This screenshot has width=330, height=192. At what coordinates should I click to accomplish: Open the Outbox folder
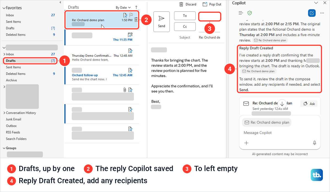pos(11,126)
